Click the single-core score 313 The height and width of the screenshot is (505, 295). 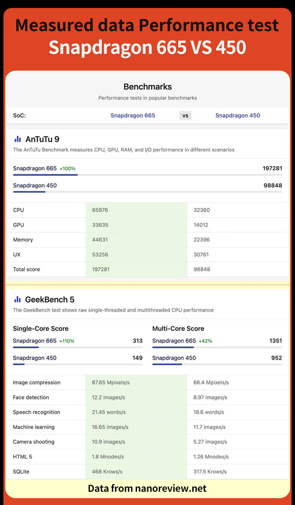coord(138,341)
